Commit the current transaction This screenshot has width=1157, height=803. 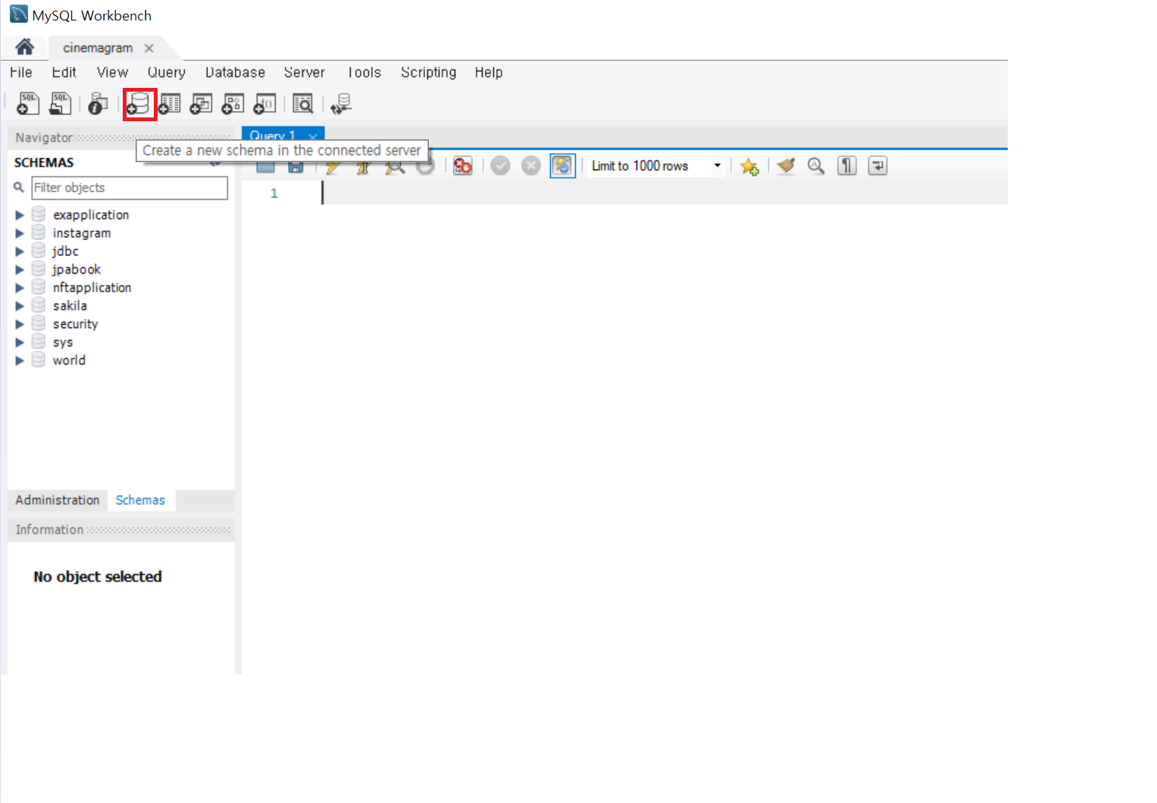pyautogui.click(x=500, y=166)
